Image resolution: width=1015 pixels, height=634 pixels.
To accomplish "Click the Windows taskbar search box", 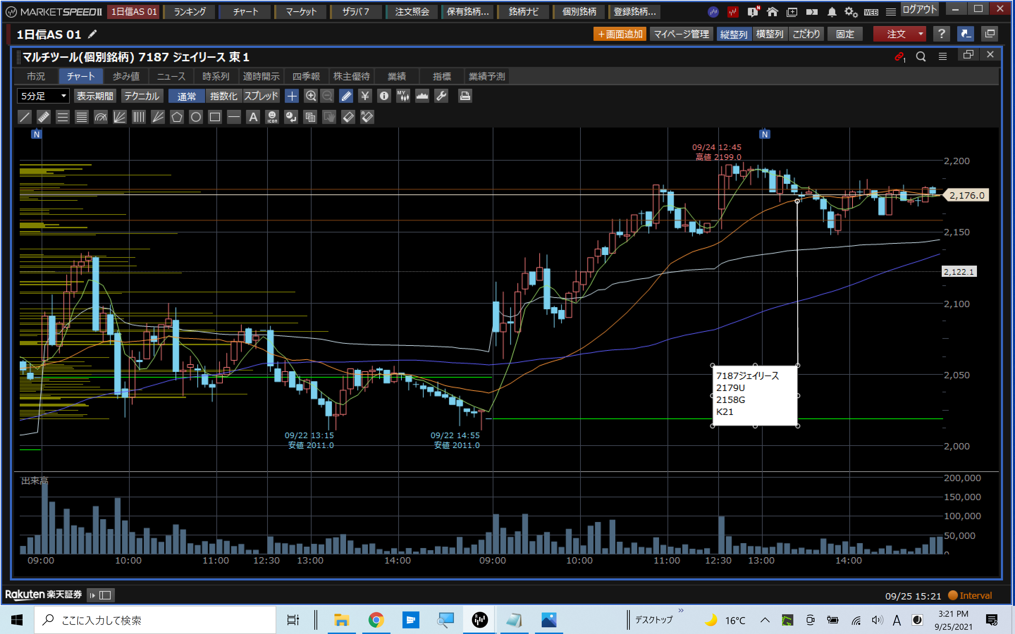I will coord(155,620).
